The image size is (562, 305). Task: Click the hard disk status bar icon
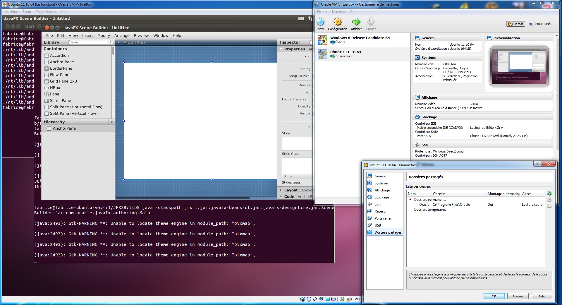303,299
